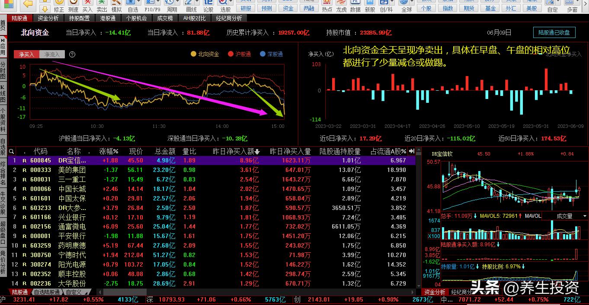The height and width of the screenshot is (305, 589).
Task: Expand the dropdown arrow next to 周期
Action: pos(179,3)
